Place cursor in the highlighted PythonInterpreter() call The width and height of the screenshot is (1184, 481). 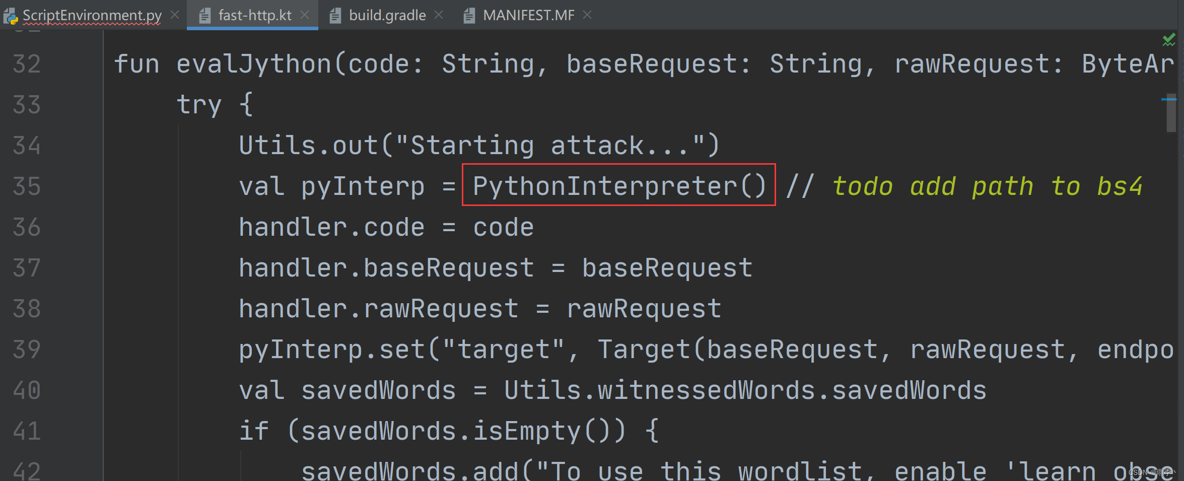(617, 186)
